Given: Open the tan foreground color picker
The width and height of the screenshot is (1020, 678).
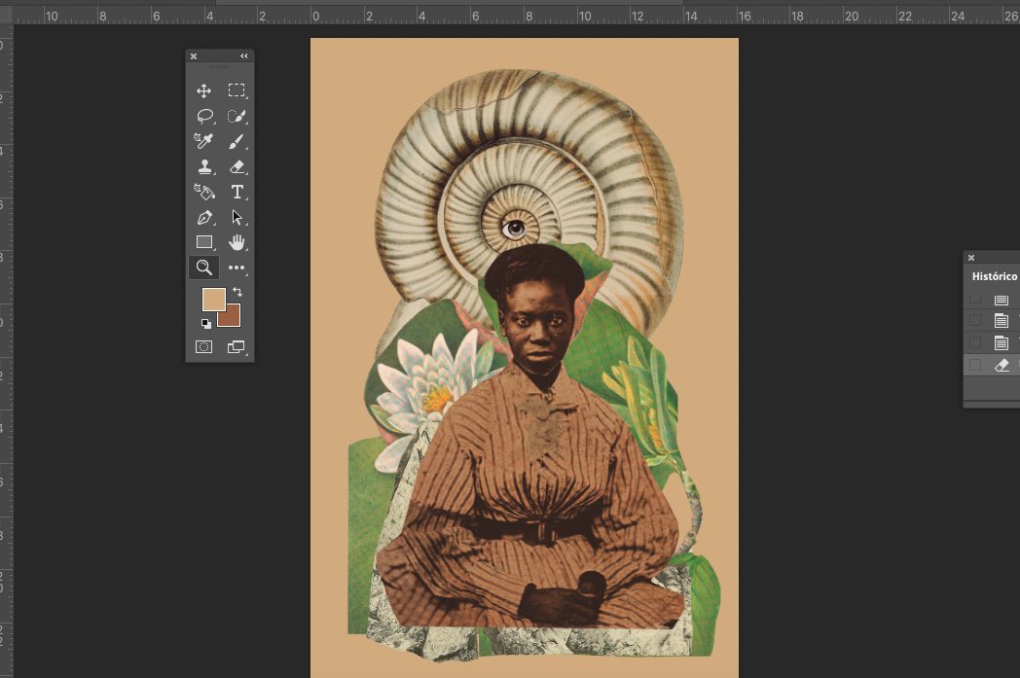Looking at the screenshot, I should 213,300.
